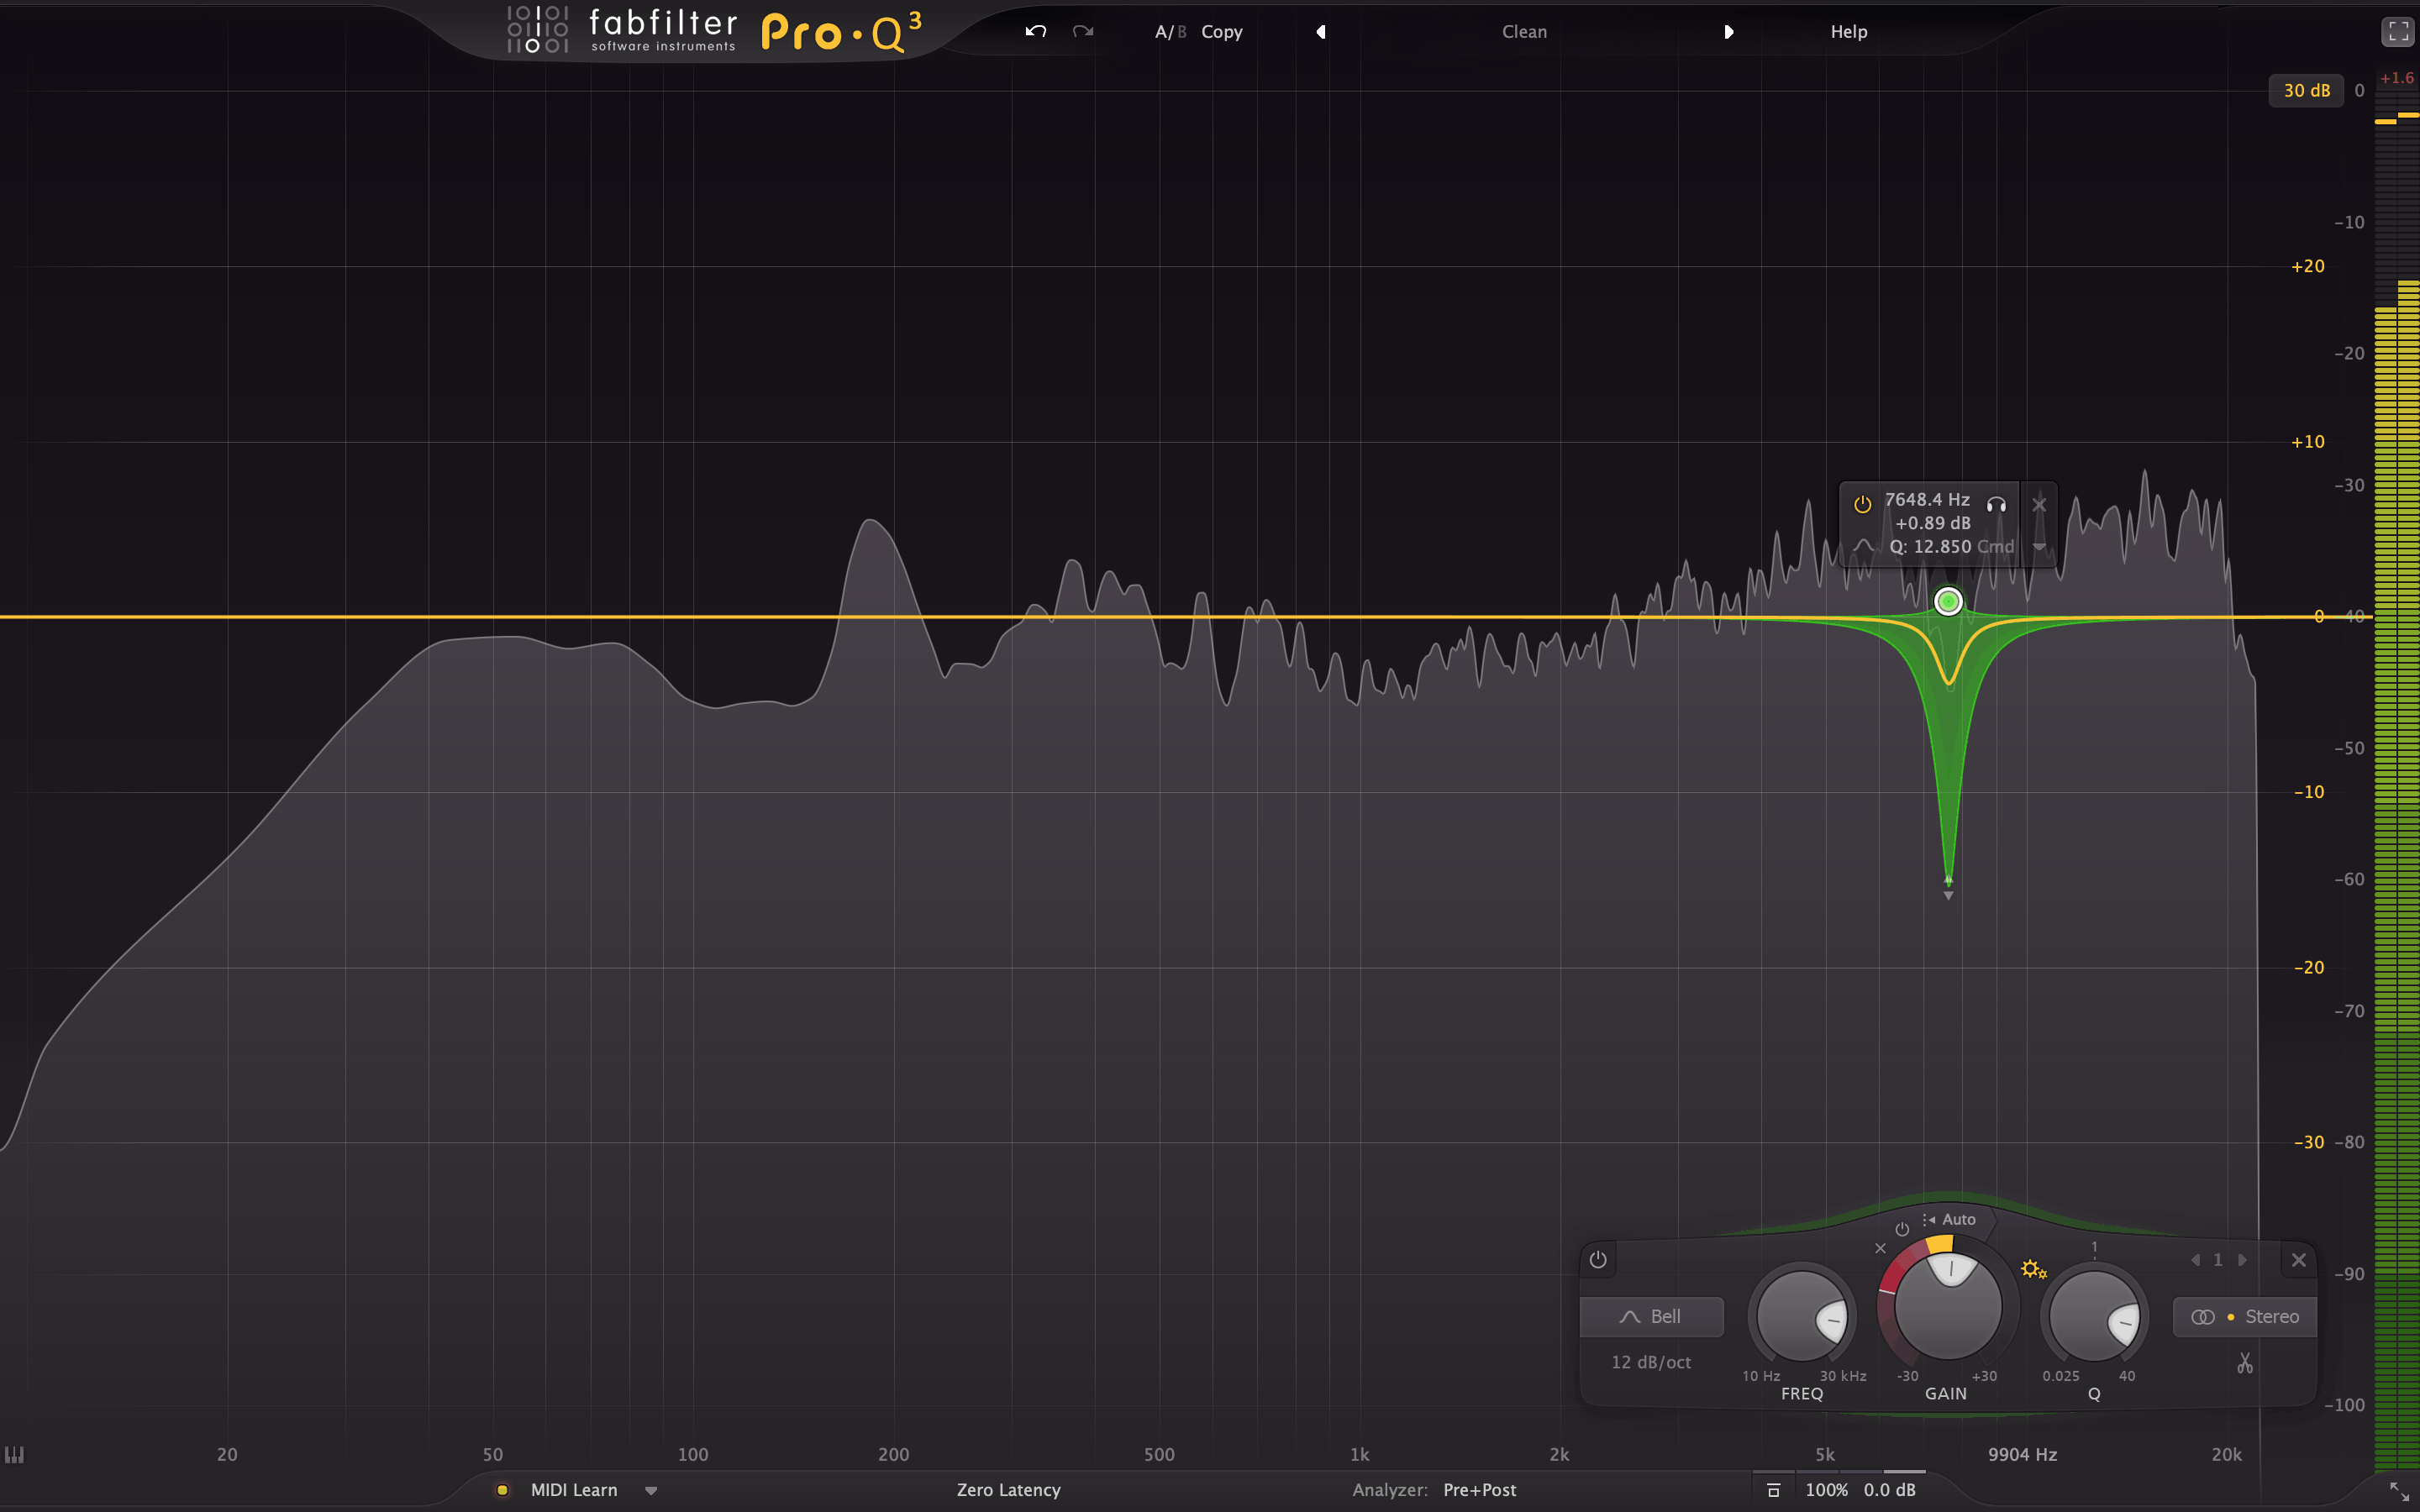Go to next preset arrow
The image size is (2420, 1512).
pyautogui.click(x=1728, y=32)
